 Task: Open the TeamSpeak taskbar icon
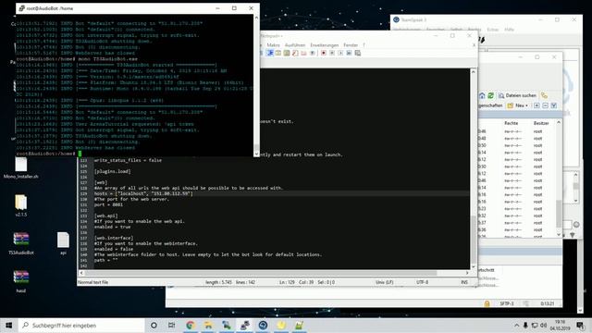(263, 325)
